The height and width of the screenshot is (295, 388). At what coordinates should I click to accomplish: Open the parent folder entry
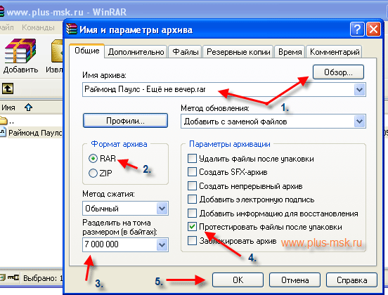click(x=6, y=121)
